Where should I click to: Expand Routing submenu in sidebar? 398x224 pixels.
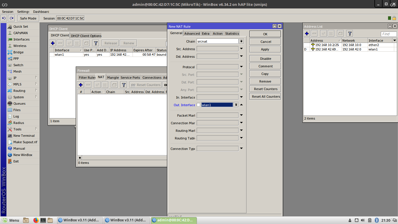pyautogui.click(x=36, y=90)
